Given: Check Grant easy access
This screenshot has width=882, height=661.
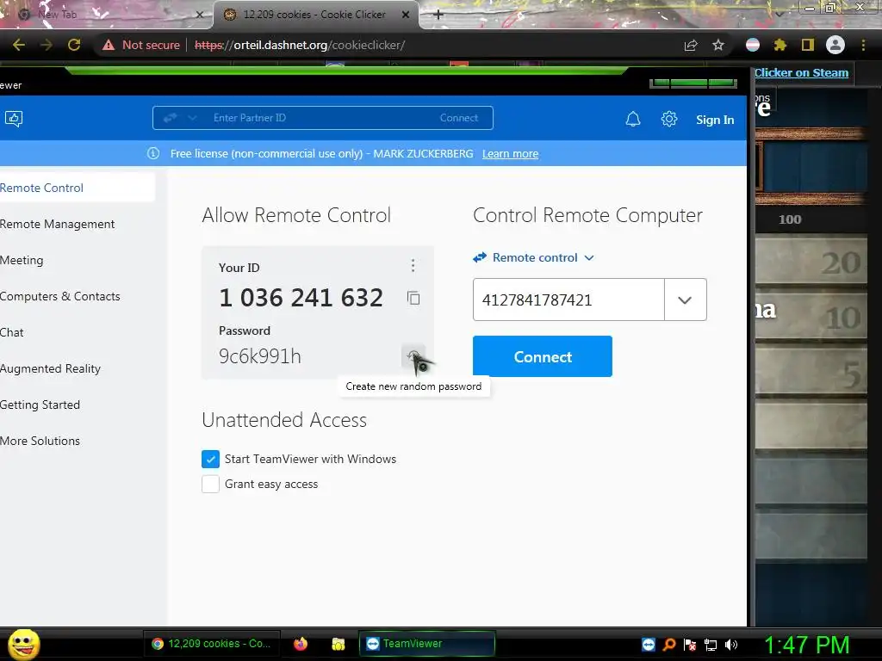Looking at the screenshot, I should pyautogui.click(x=210, y=484).
